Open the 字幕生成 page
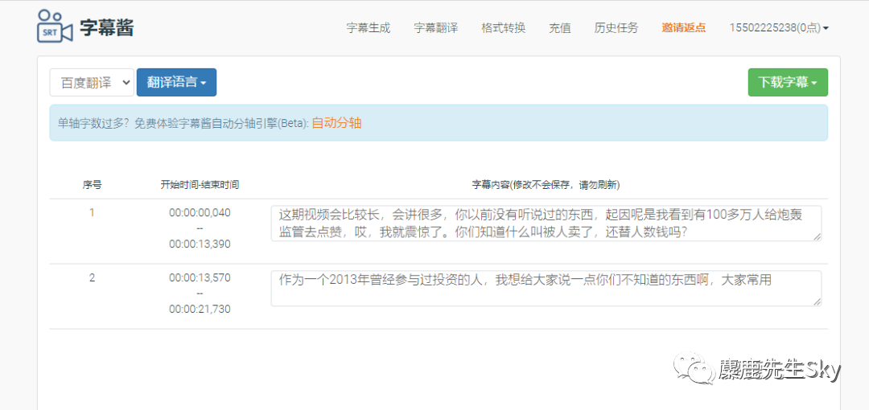The width and height of the screenshot is (869, 410). [x=368, y=27]
